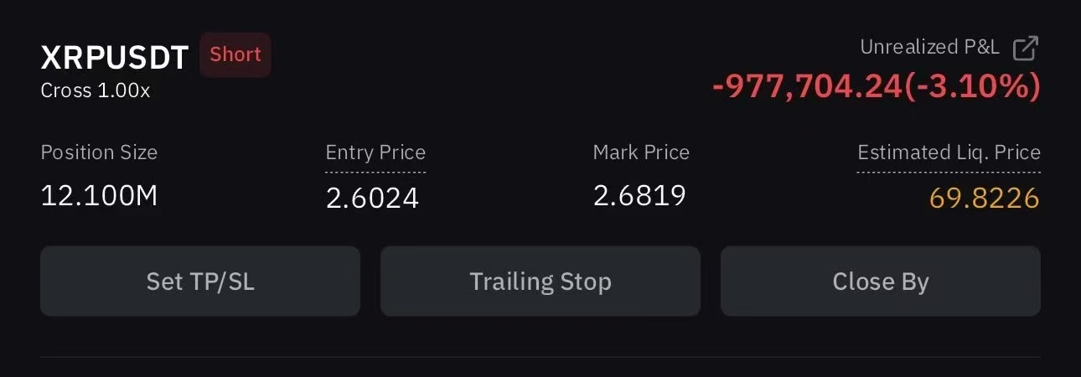Select the Cross 1.00x leverage label
Viewport: 1081px width, 377px height.
(x=96, y=90)
